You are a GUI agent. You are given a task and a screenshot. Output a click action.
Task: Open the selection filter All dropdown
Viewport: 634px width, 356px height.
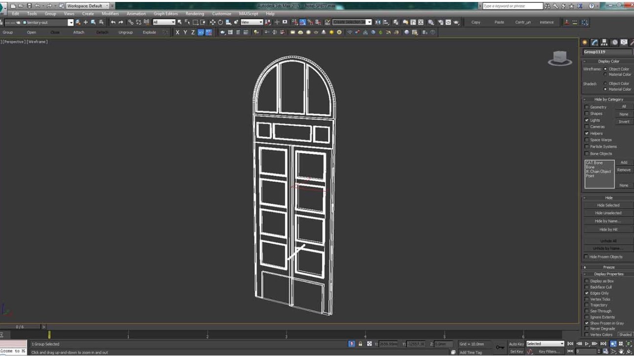[x=165, y=22]
